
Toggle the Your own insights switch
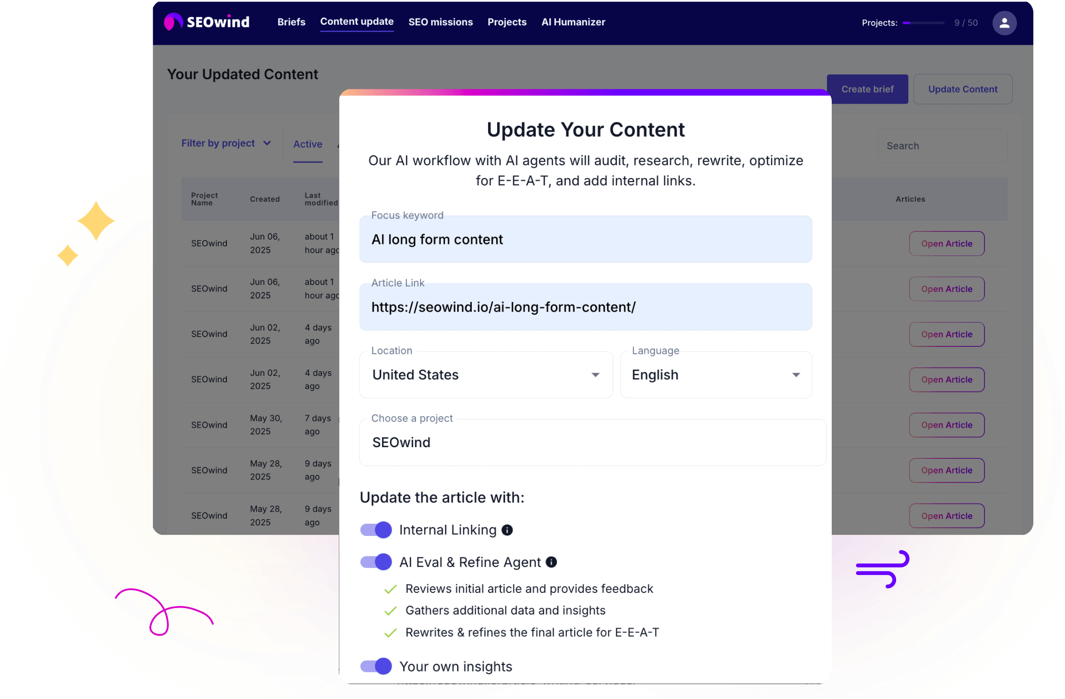[376, 666]
